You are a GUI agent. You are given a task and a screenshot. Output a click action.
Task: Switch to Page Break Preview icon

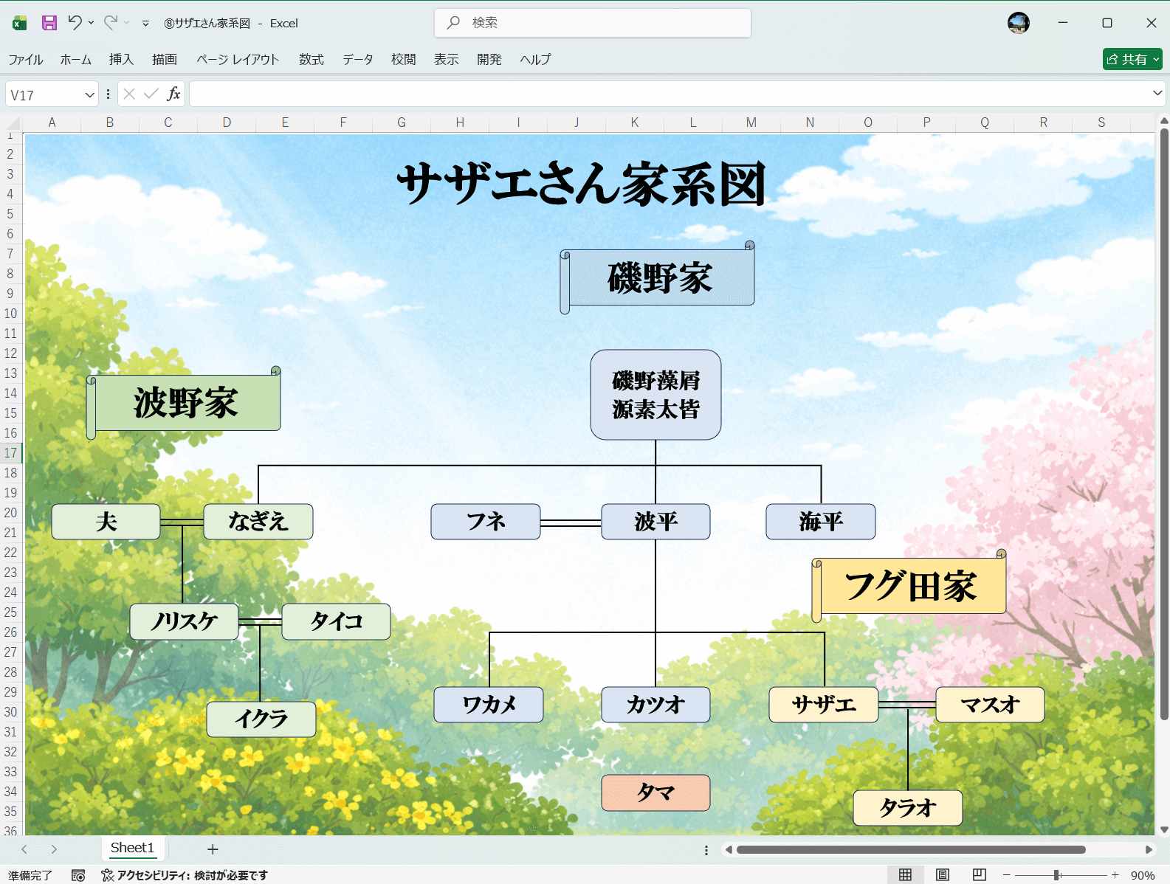click(980, 875)
